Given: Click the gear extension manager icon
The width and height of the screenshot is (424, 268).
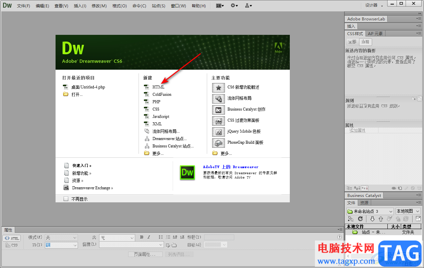Looking at the screenshot, I should tap(234, 6).
